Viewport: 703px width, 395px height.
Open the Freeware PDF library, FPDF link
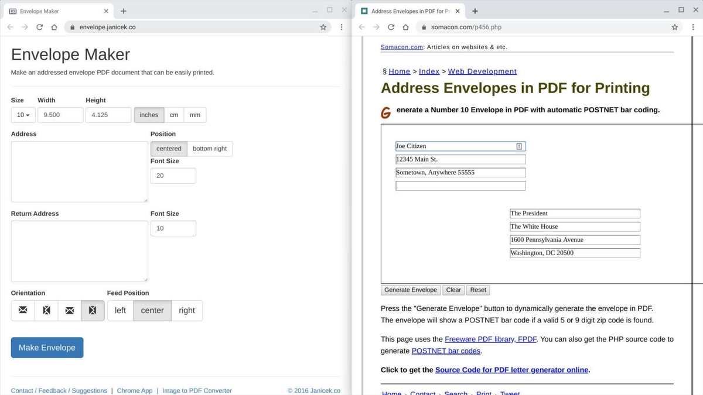[x=491, y=339]
